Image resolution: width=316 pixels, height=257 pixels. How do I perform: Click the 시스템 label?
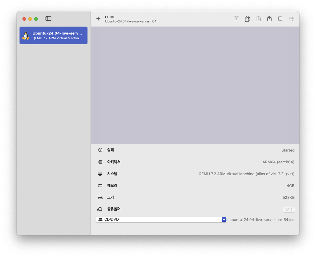(x=112, y=174)
